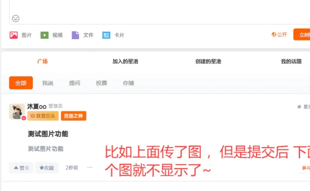Click the 收藏 star button
The width and height of the screenshot is (310, 191).
[47, 168]
